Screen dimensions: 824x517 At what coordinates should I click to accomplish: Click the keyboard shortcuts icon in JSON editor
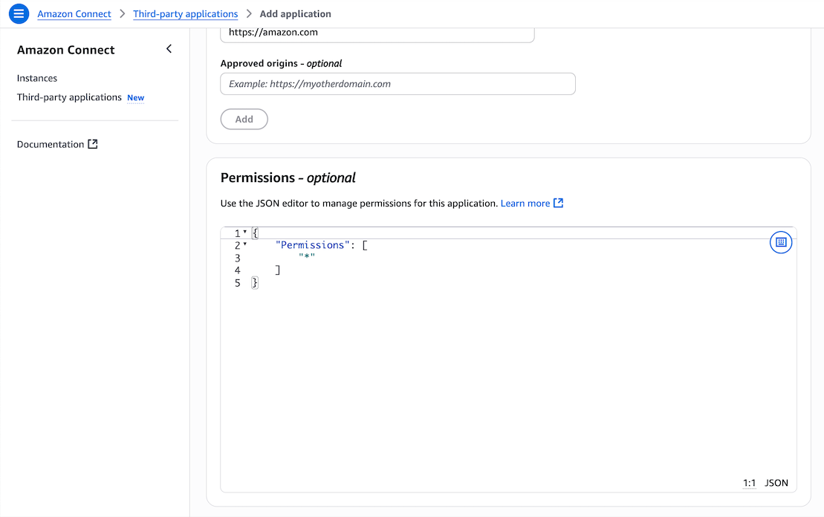point(781,242)
